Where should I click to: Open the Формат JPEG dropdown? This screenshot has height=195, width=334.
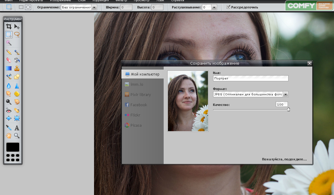tap(251, 94)
